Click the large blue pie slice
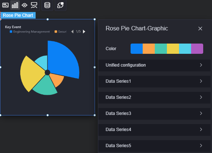The width and height of the screenshot is (212, 153). point(62,59)
